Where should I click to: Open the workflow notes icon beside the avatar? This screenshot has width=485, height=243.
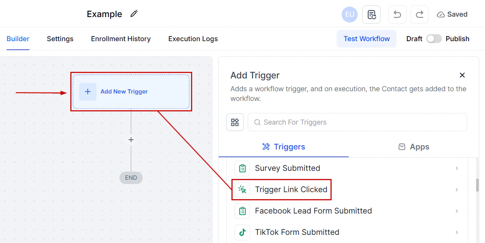(371, 14)
